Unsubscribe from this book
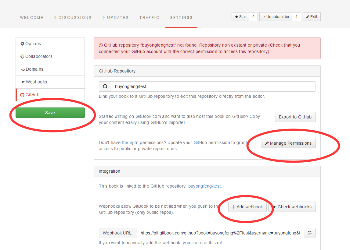Image resolution: width=350 pixels, height=250 pixels. click(x=276, y=17)
